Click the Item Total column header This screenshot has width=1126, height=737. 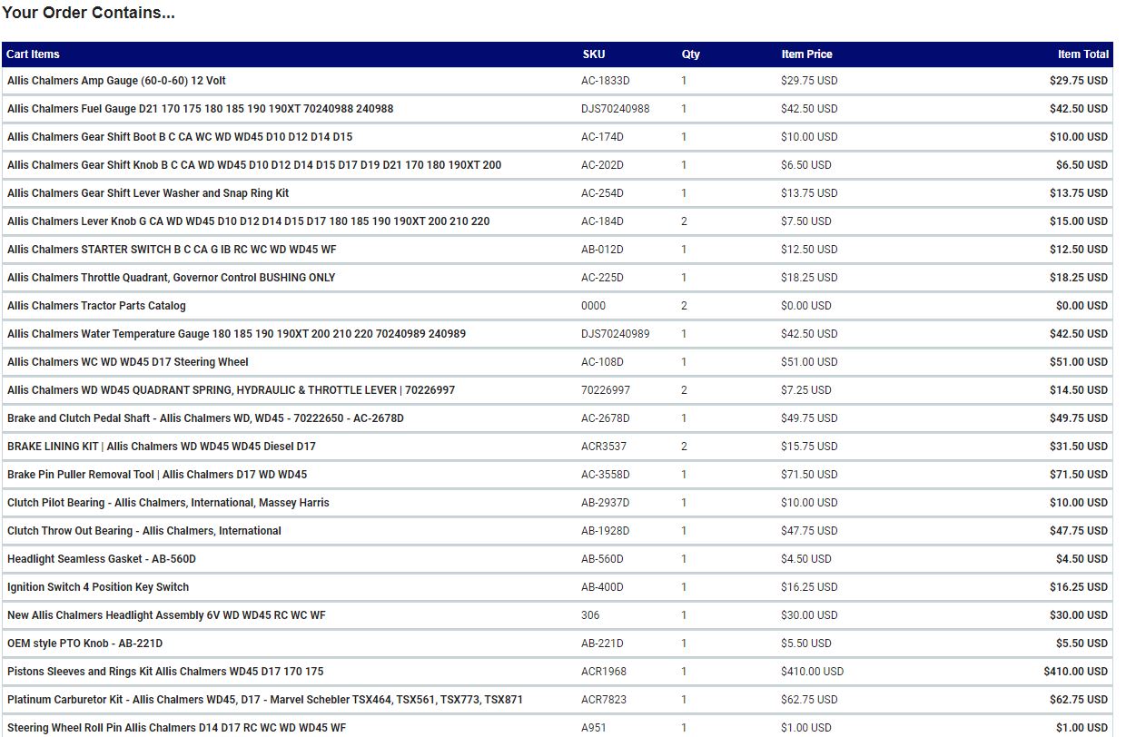(x=1083, y=54)
